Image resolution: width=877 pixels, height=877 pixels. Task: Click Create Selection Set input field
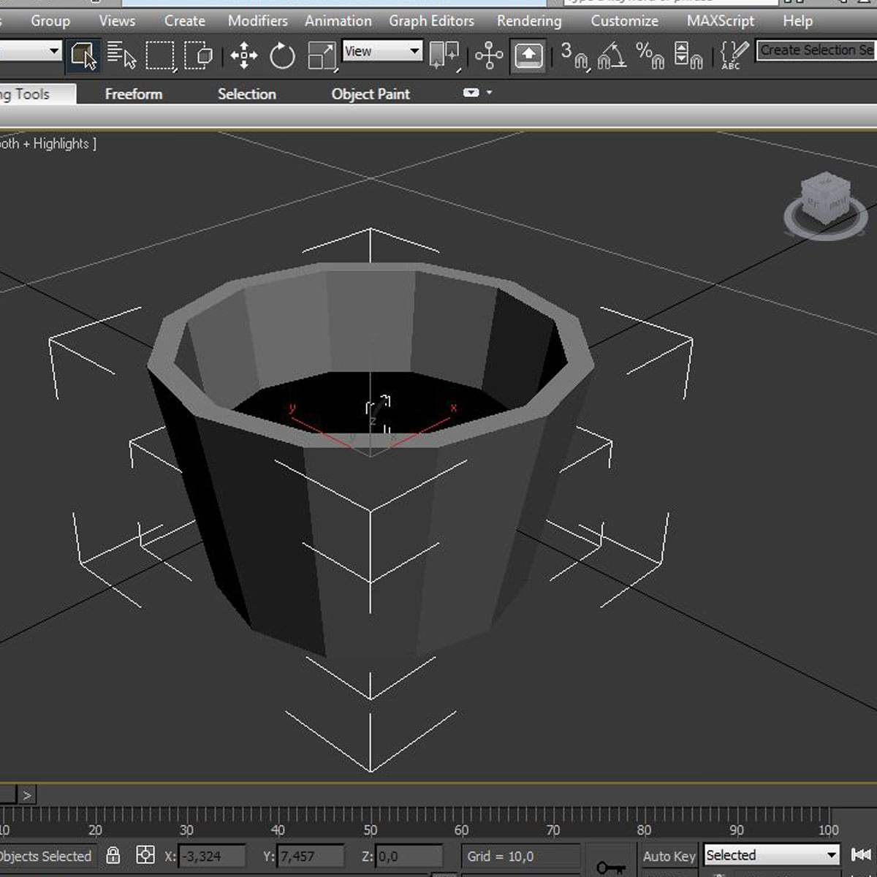816,50
